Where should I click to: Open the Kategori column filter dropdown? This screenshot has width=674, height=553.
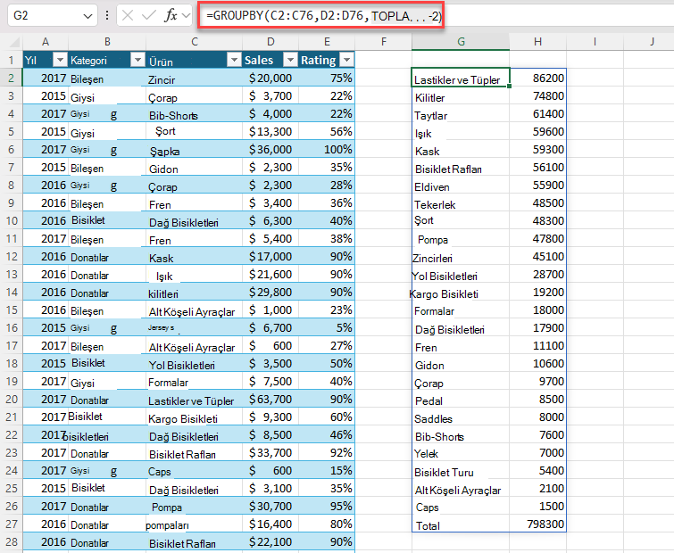[x=137, y=60]
